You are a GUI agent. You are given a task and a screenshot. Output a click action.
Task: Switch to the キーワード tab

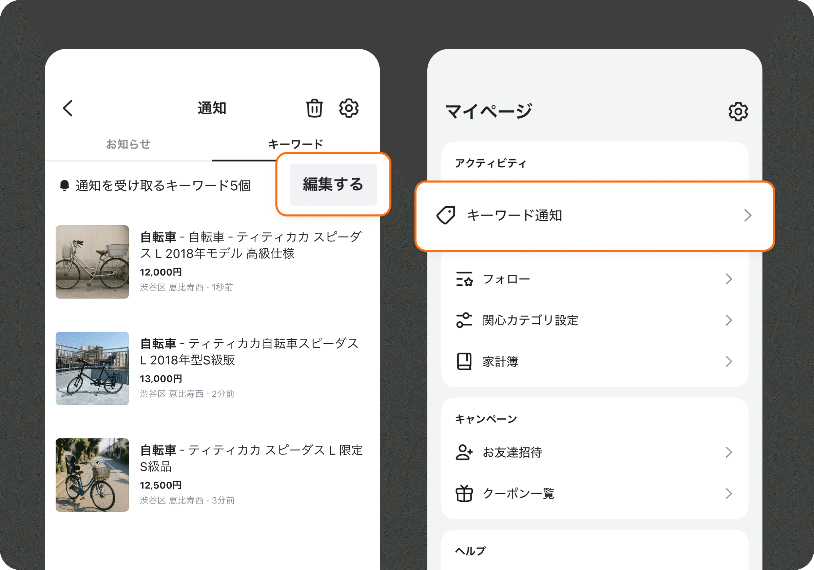[296, 144]
